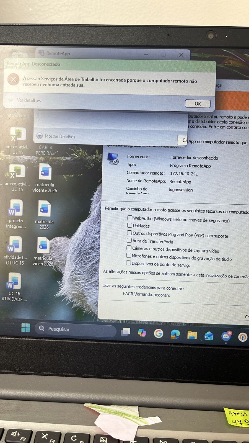Enable Microfones e outros dispositivos de gravação
The width and height of the screenshot is (249, 443).
[129, 255]
